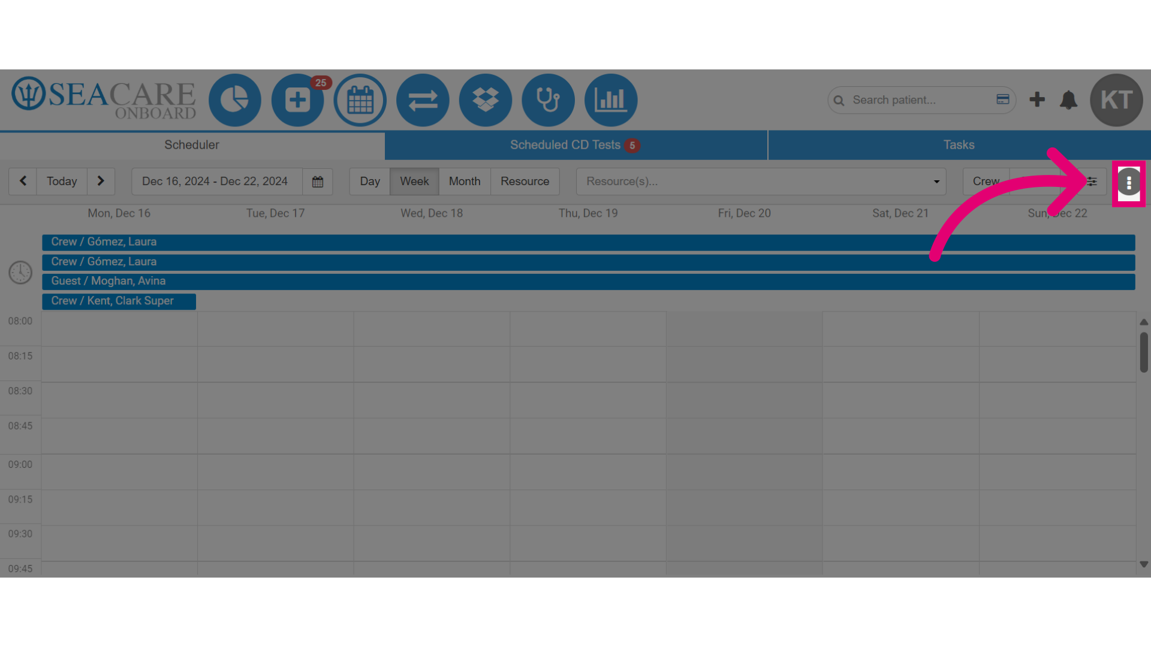
Task: Open second Crew / Gómez, Laura event
Action: point(588,262)
